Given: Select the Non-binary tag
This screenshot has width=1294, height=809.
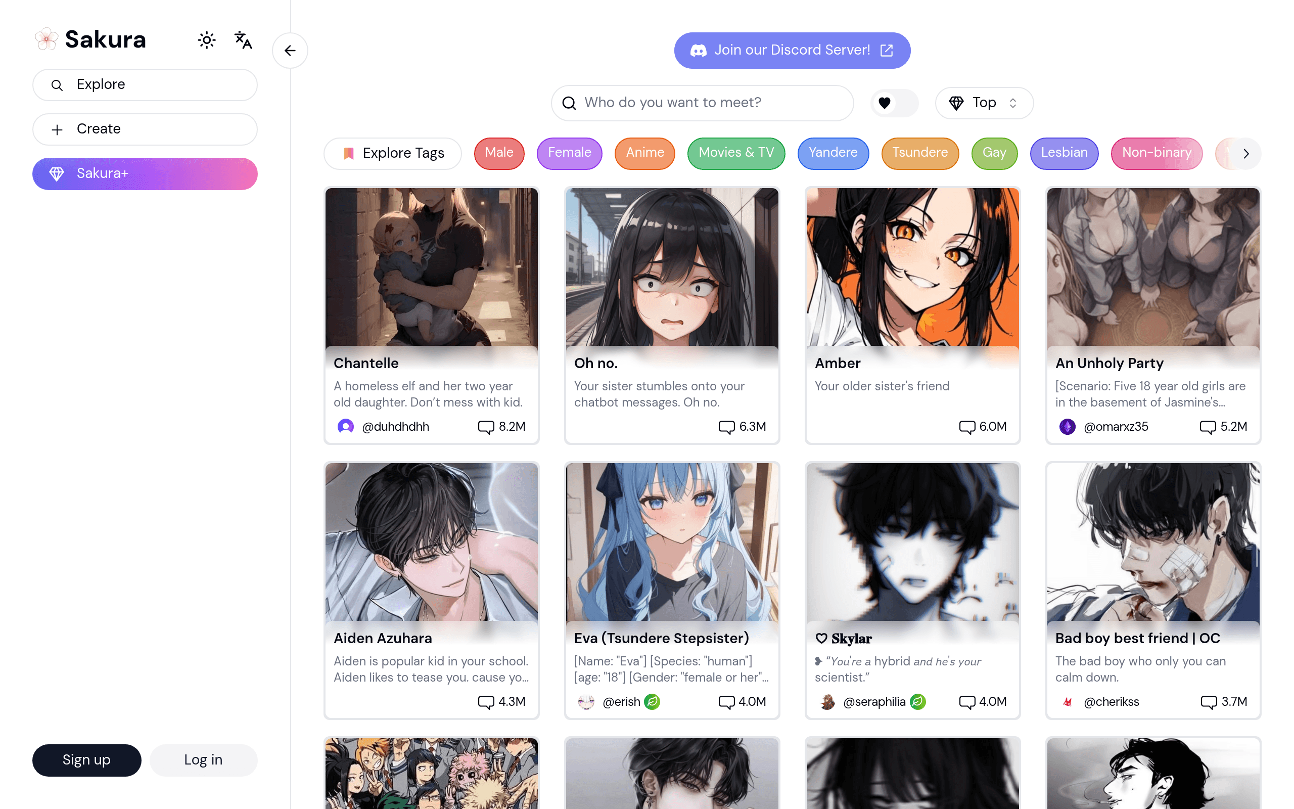Looking at the screenshot, I should pyautogui.click(x=1157, y=154).
